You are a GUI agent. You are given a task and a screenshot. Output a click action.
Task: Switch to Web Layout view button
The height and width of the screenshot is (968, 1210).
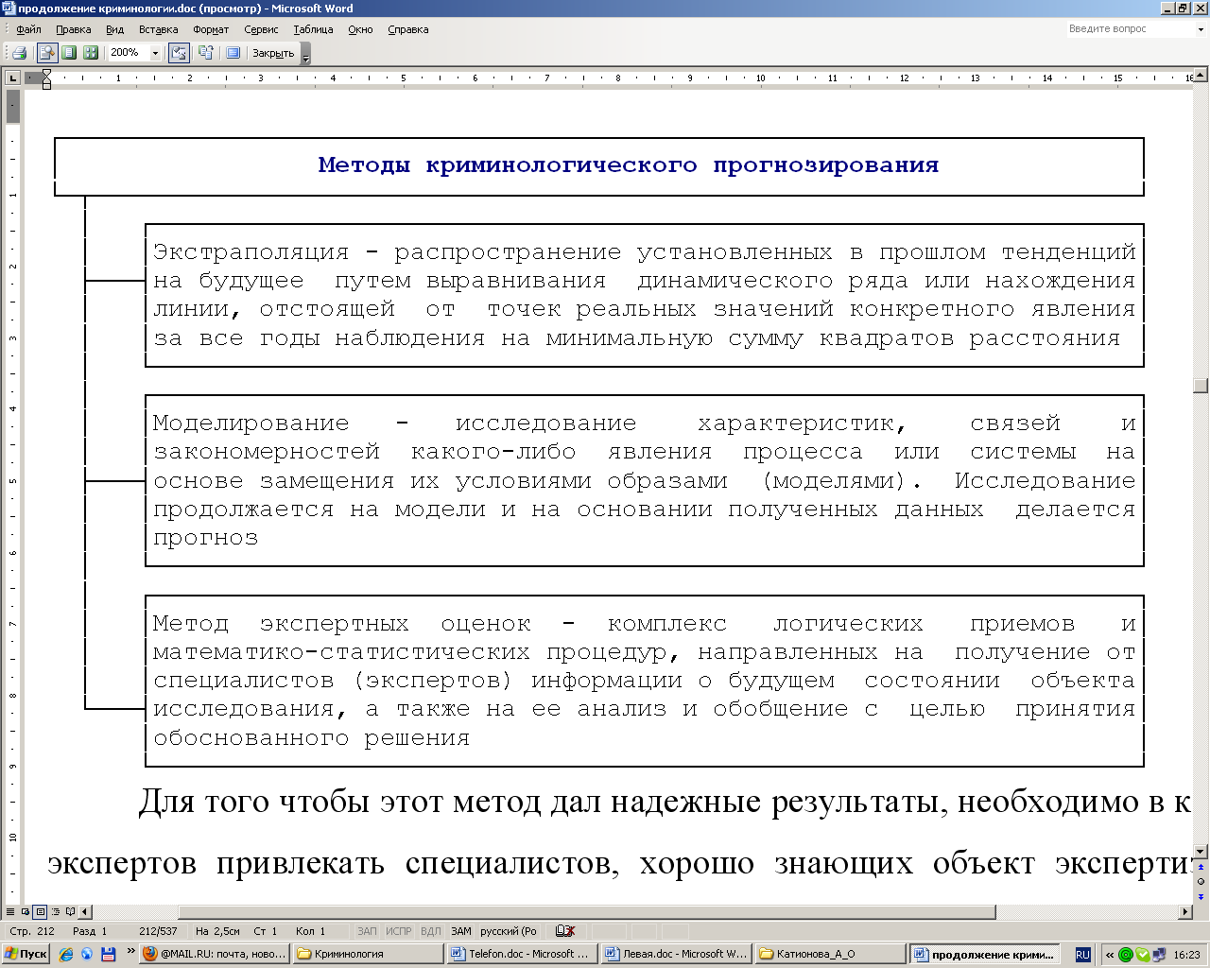click(26, 912)
